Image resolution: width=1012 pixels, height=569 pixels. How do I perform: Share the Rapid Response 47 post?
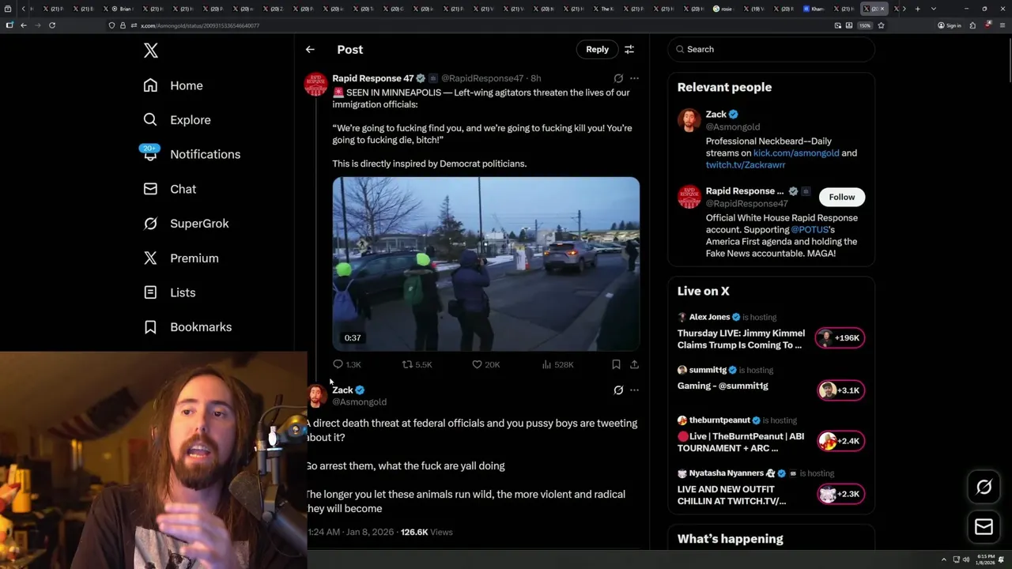pos(634,364)
